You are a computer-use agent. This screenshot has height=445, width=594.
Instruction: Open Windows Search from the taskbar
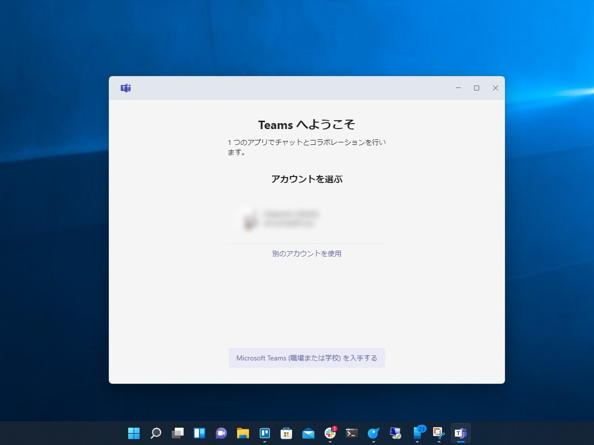click(155, 433)
